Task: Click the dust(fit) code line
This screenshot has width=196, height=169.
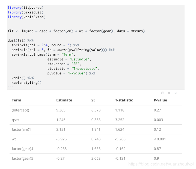Action: [21, 40]
